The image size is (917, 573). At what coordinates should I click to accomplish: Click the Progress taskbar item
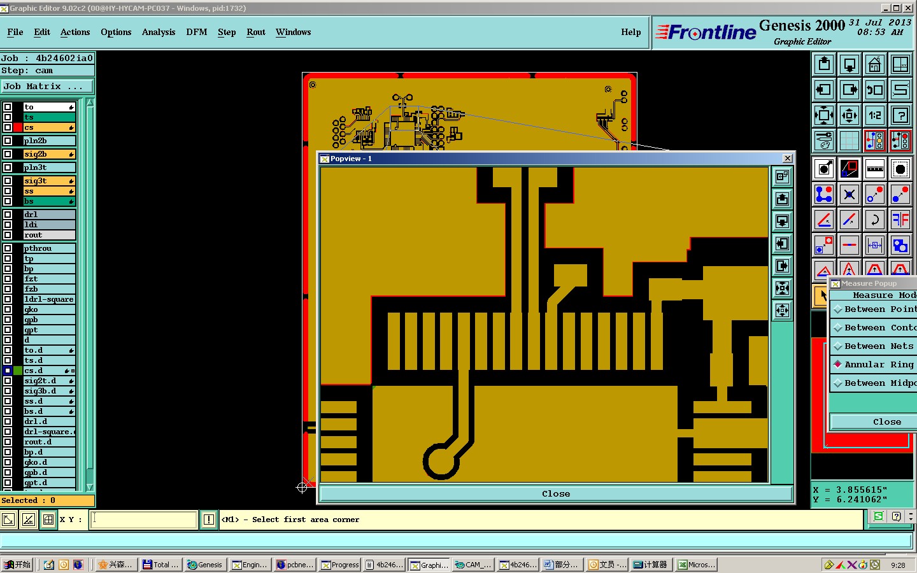click(x=340, y=565)
